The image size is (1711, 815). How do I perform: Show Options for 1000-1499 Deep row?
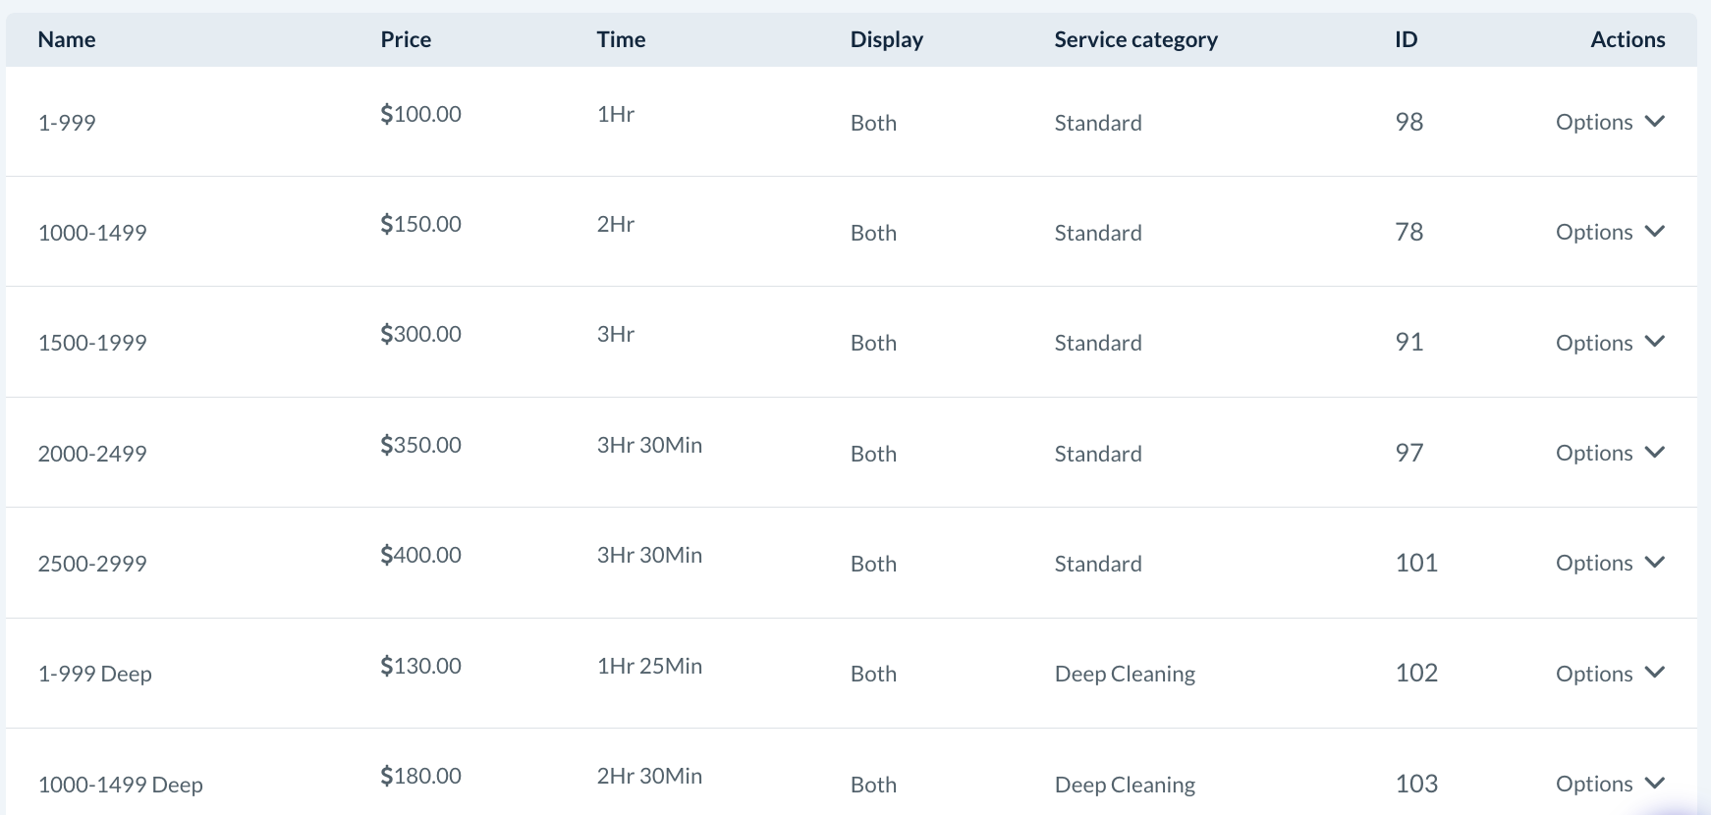(1610, 784)
